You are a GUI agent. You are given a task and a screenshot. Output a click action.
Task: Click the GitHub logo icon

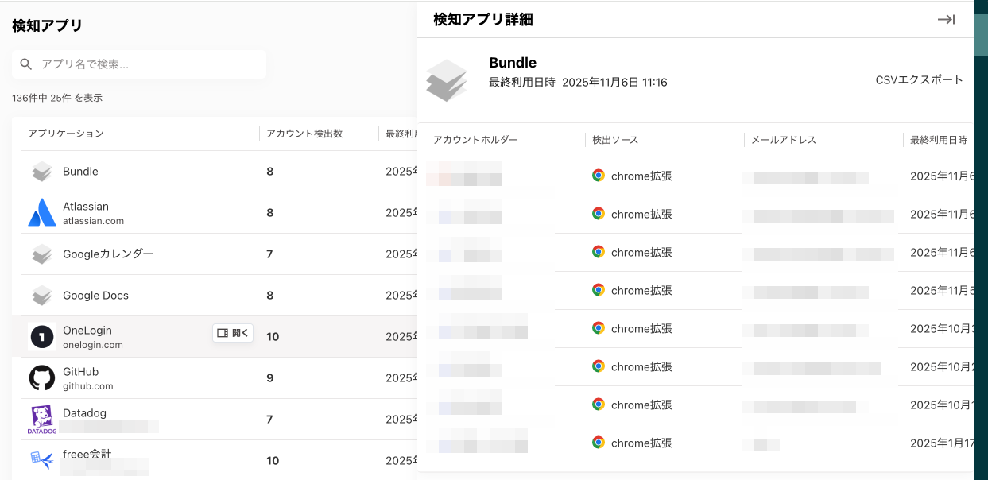(41, 377)
